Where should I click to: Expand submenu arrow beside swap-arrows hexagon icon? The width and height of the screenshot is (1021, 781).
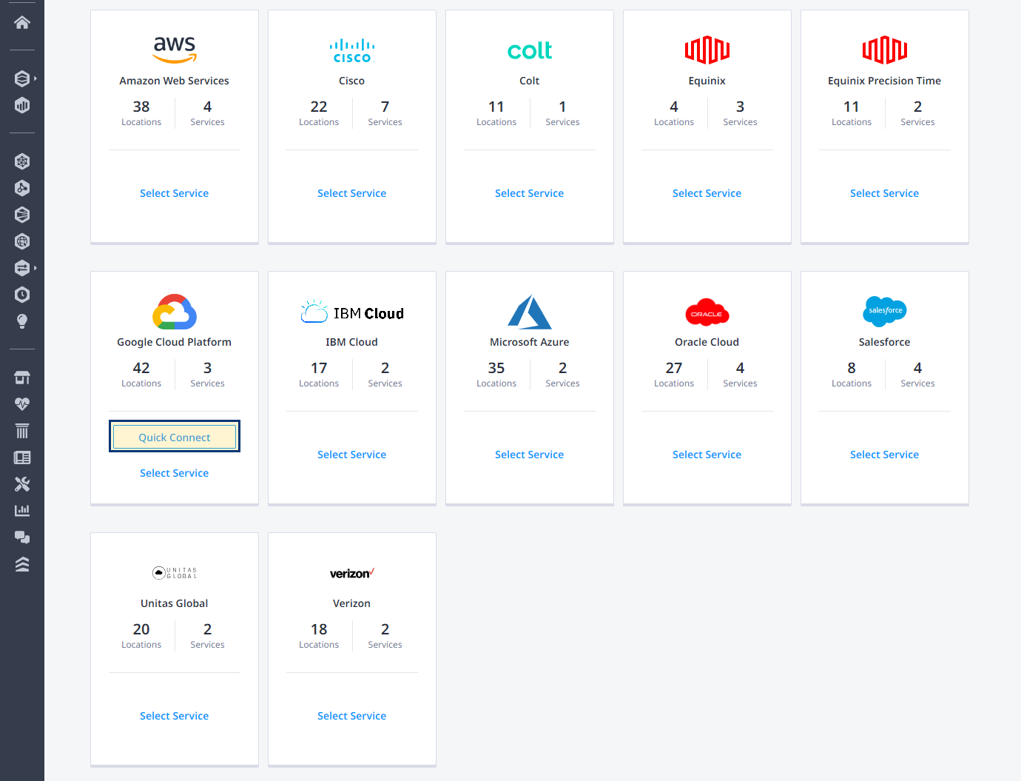[x=35, y=268]
